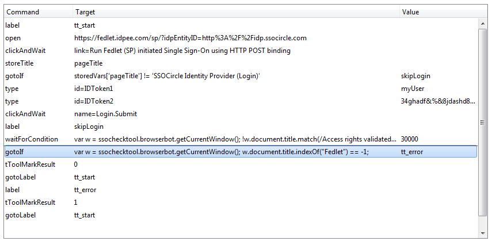Select the storeTitle pageTitle row
Viewport: 492px width, 241px height.
241,63
